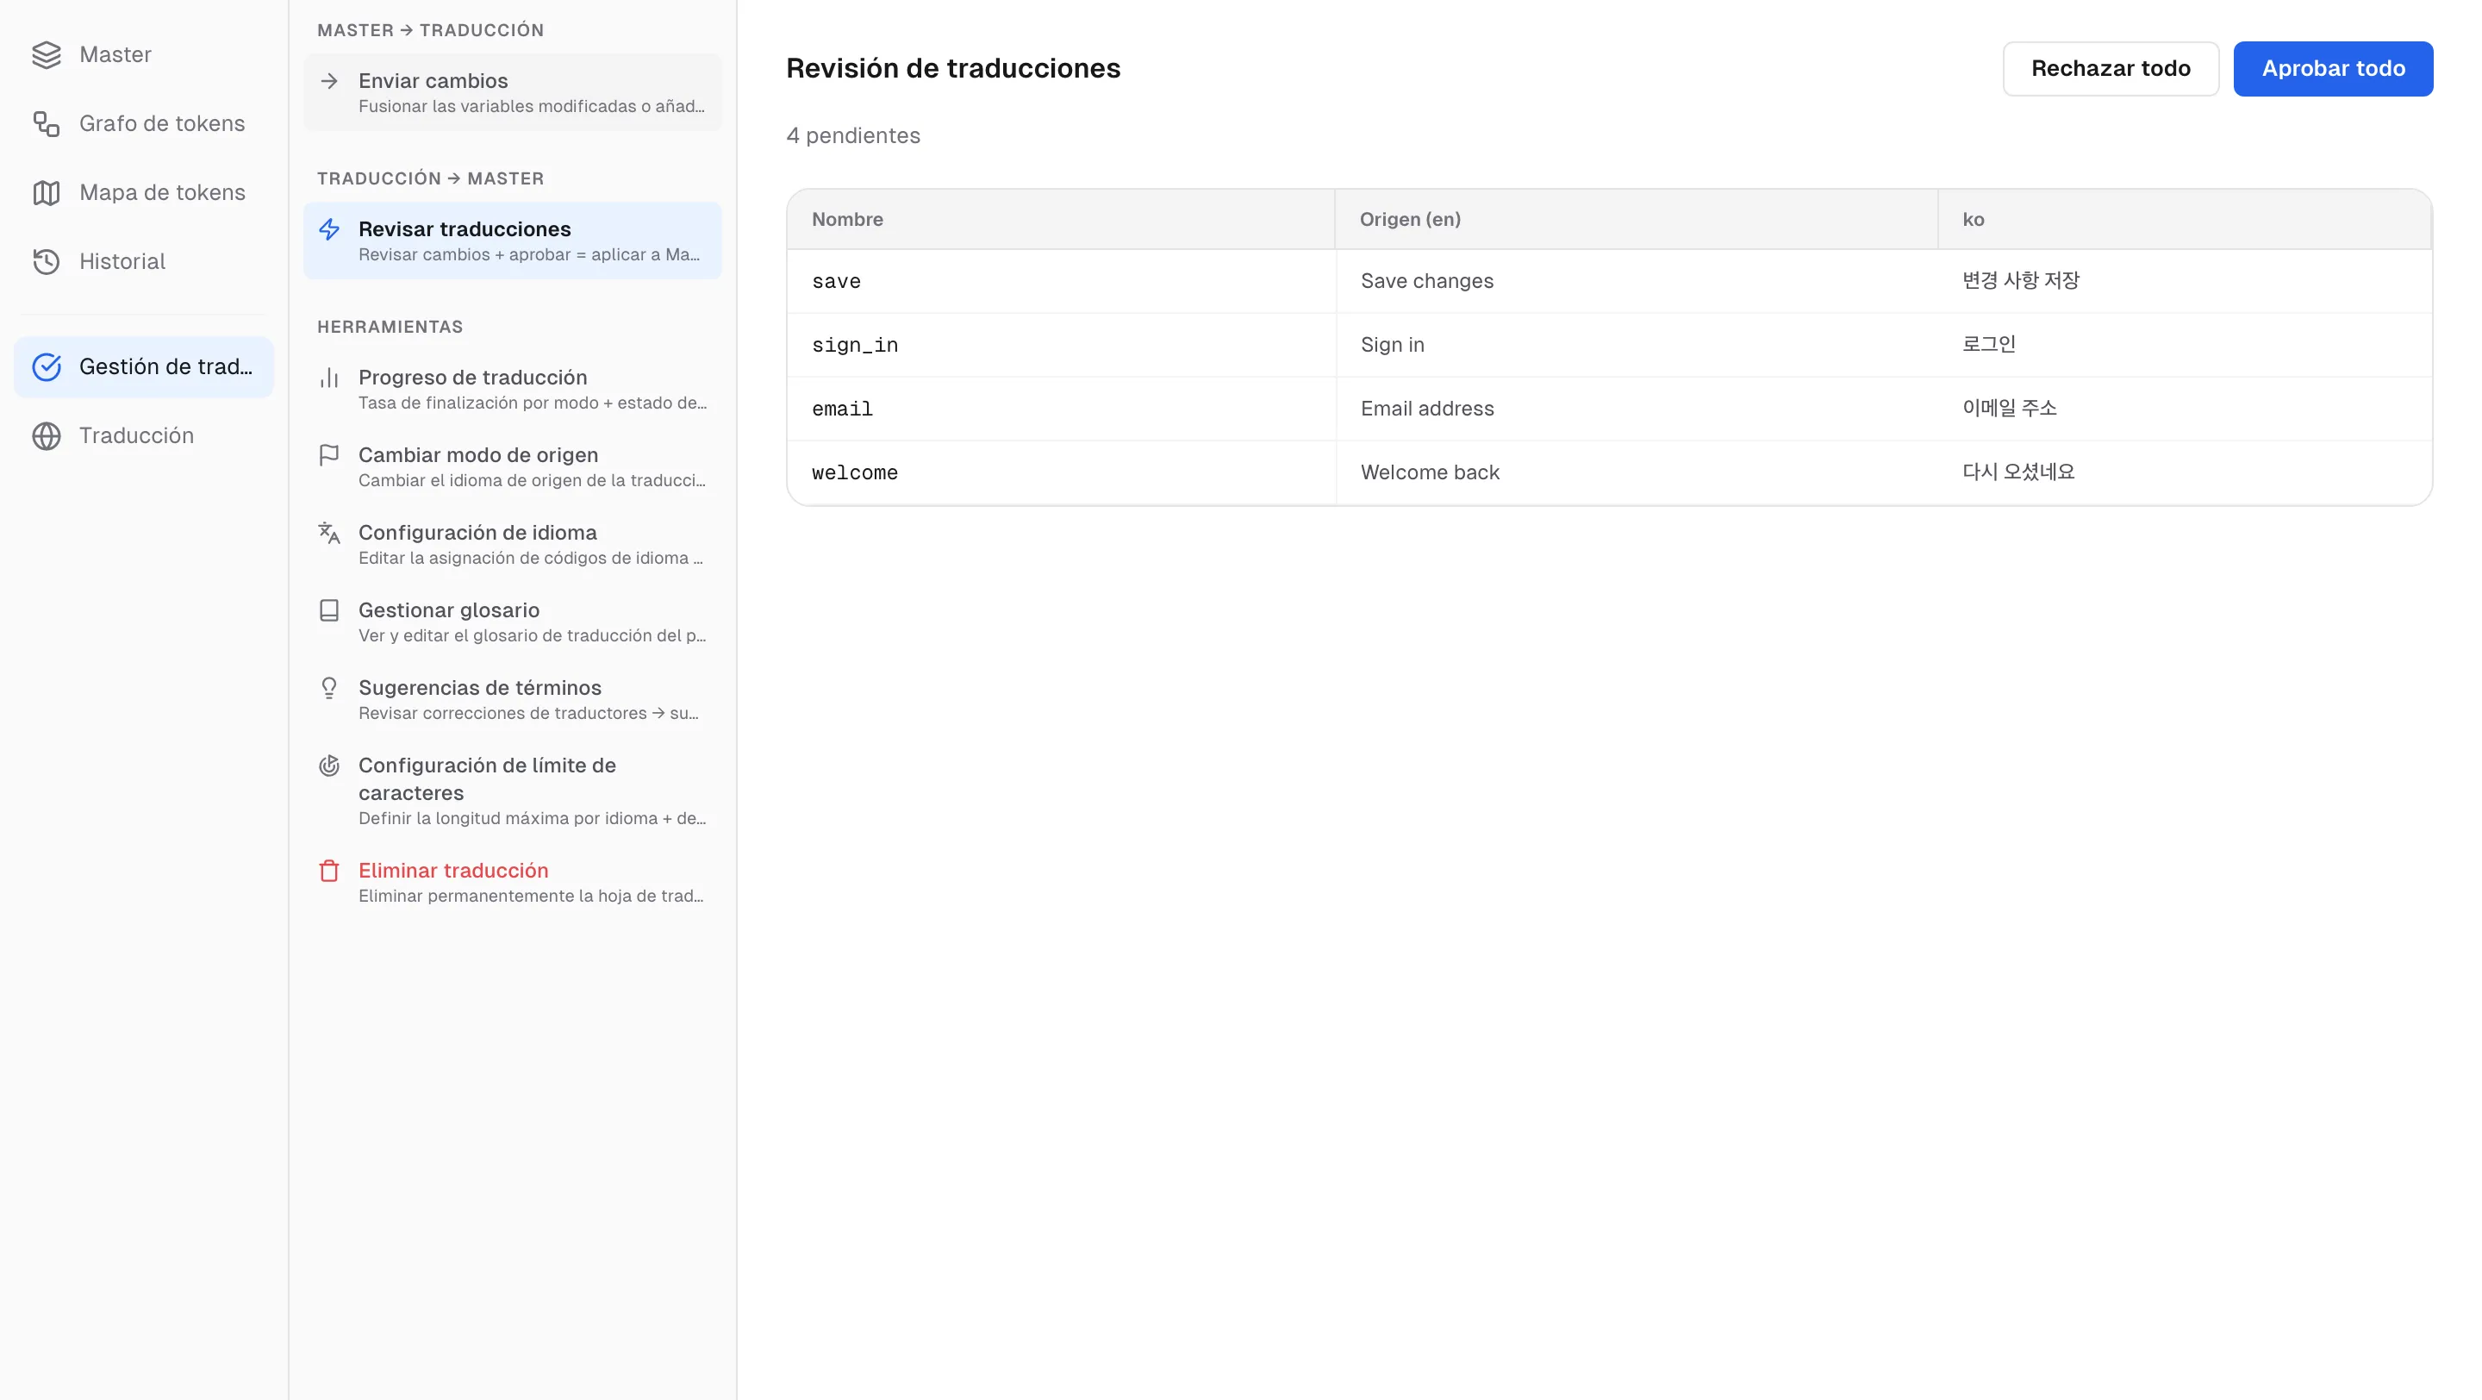
Task: Select the sign_in translation row
Action: (x=1609, y=345)
